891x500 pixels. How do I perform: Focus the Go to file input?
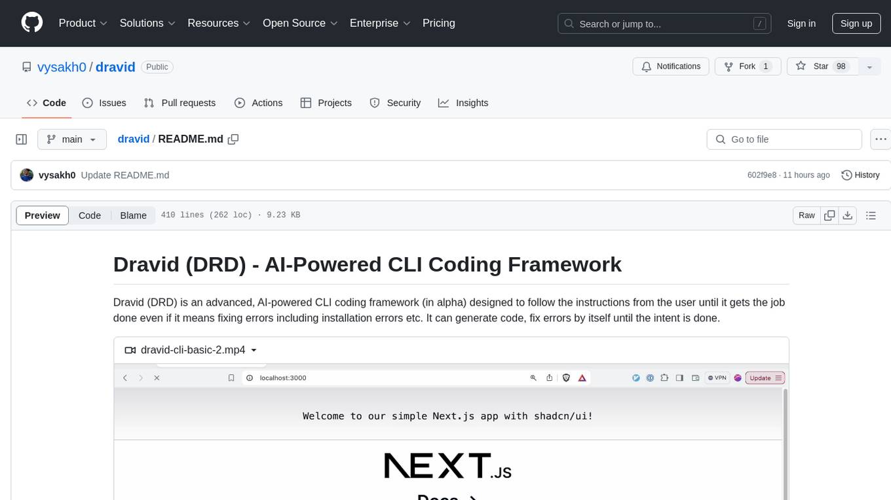pyautogui.click(x=784, y=139)
